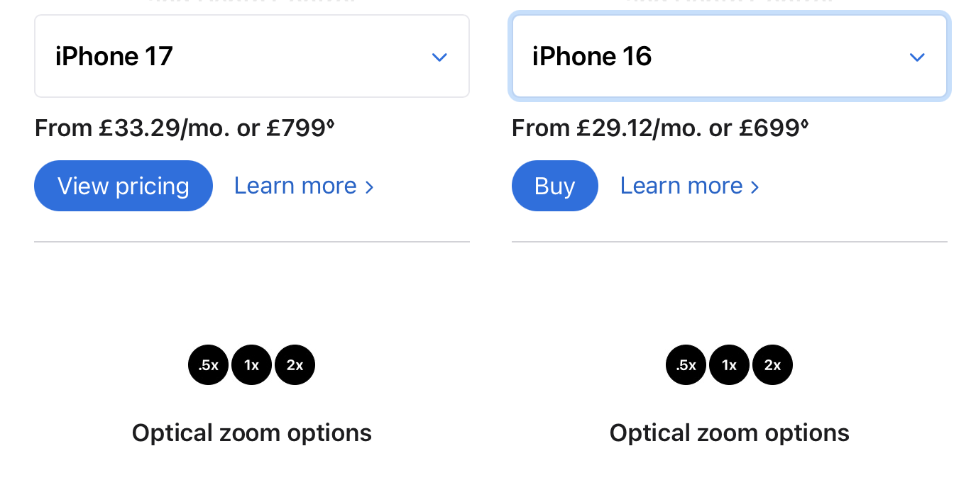Click the From £29.12/mo. price text

[618, 128]
